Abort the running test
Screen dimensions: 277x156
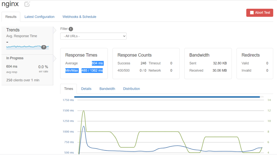259,13
